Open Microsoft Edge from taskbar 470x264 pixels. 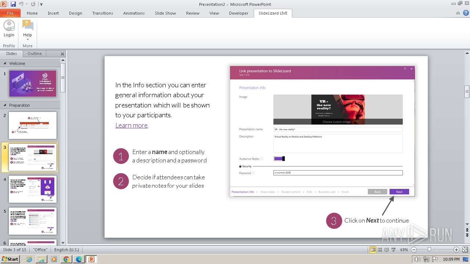pyautogui.click(x=79, y=259)
